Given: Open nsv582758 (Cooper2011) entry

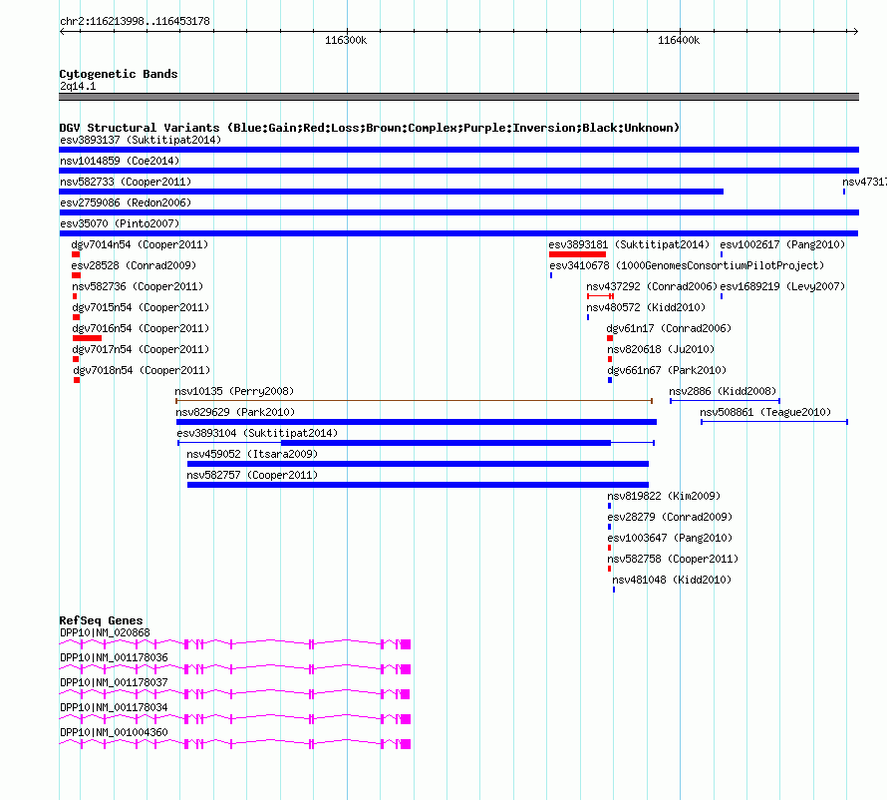Looking at the screenshot, I should pyautogui.click(x=673, y=559).
